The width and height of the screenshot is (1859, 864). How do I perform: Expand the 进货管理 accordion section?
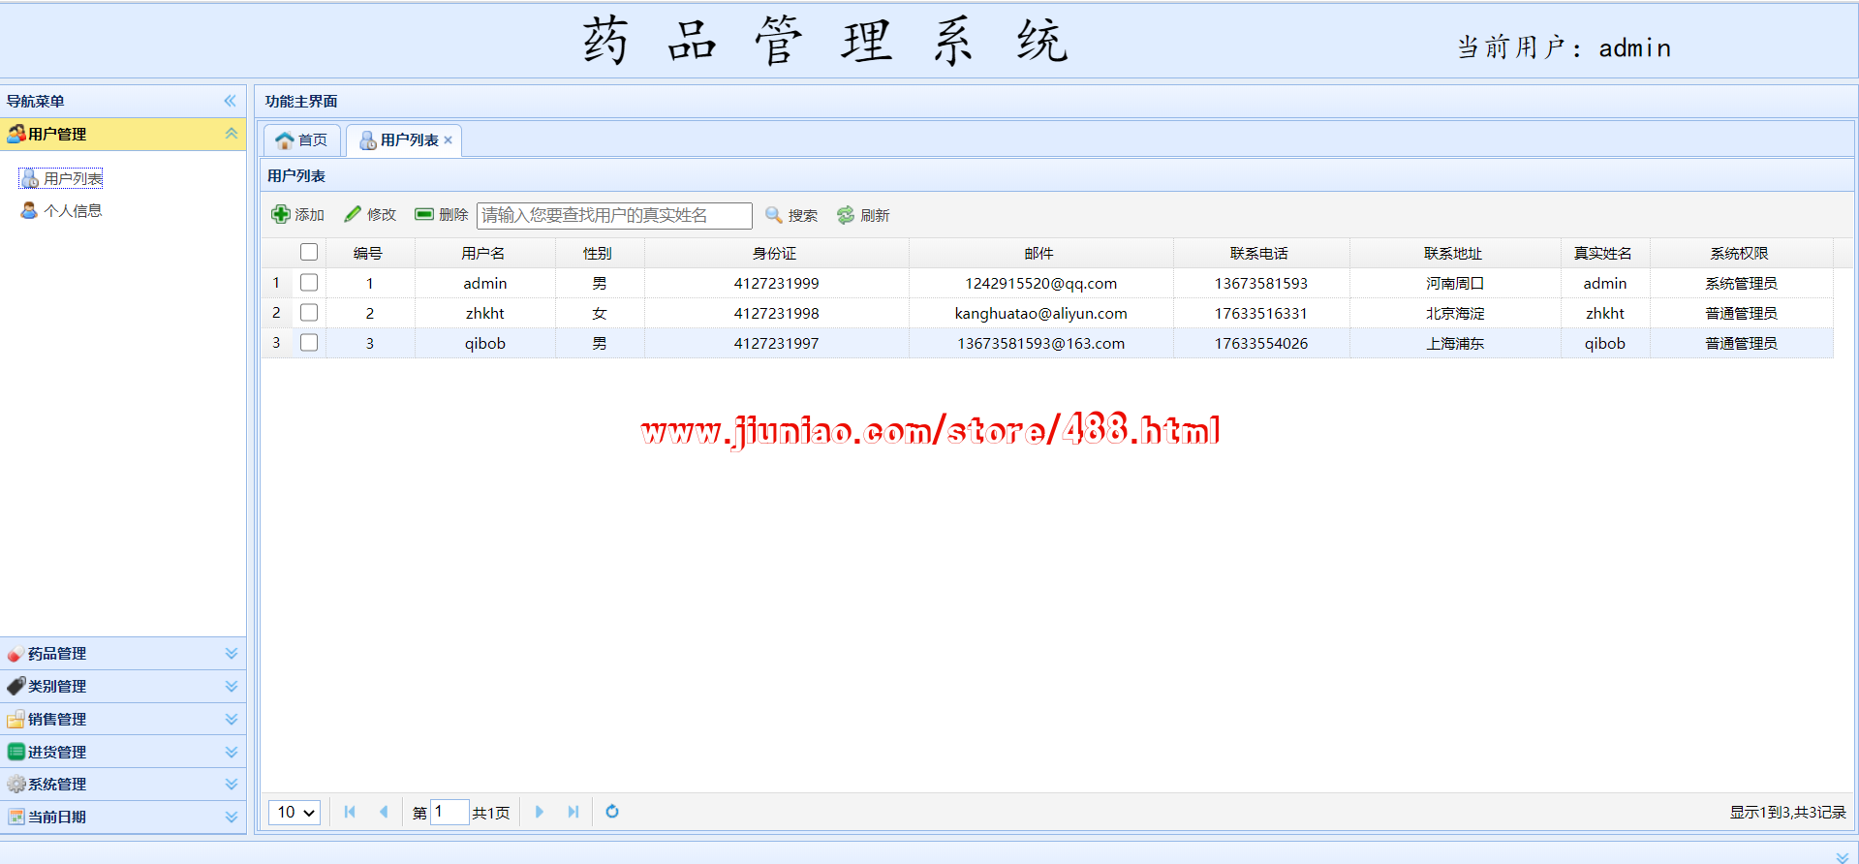tap(232, 752)
